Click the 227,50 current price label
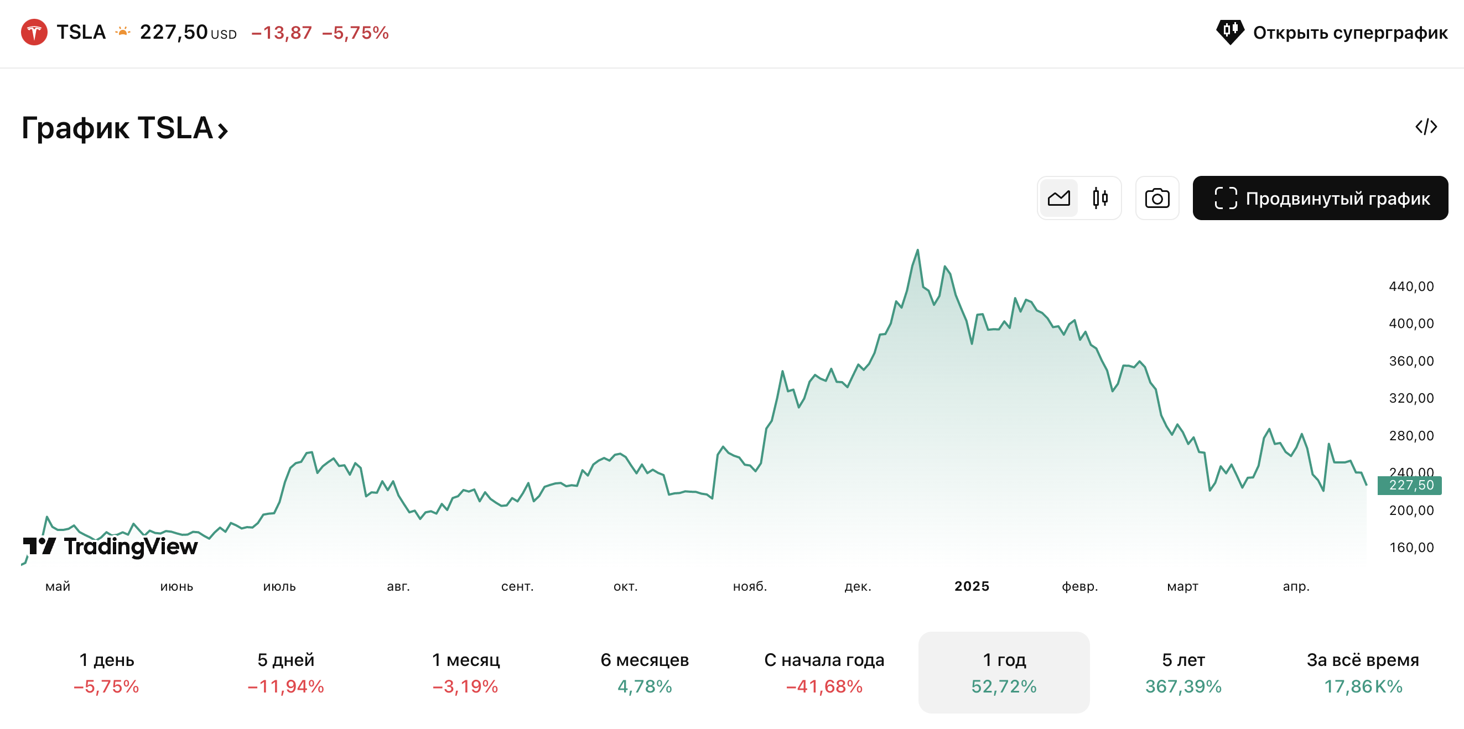 tap(1410, 485)
